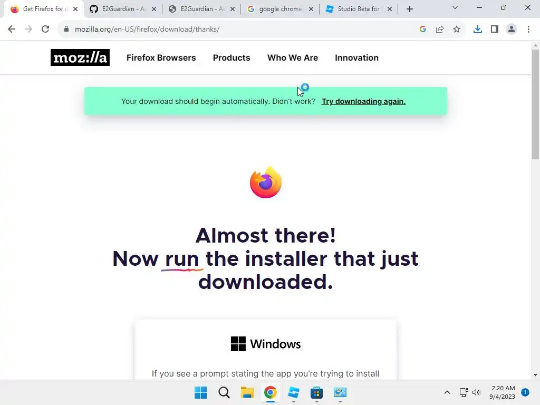Close the Get Firefox tab
The height and width of the screenshot is (405, 540).
click(75, 9)
